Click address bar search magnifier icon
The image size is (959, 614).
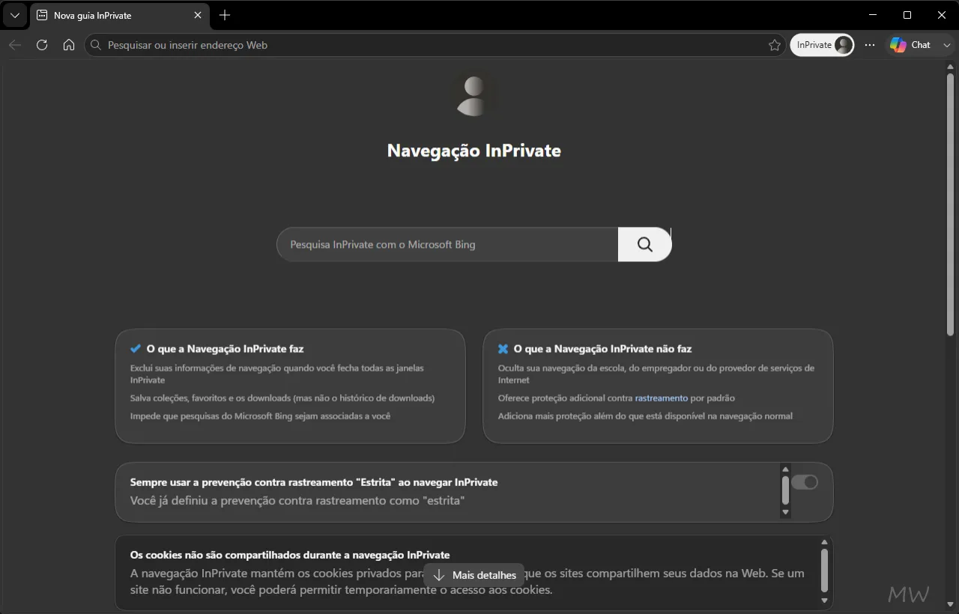96,45
